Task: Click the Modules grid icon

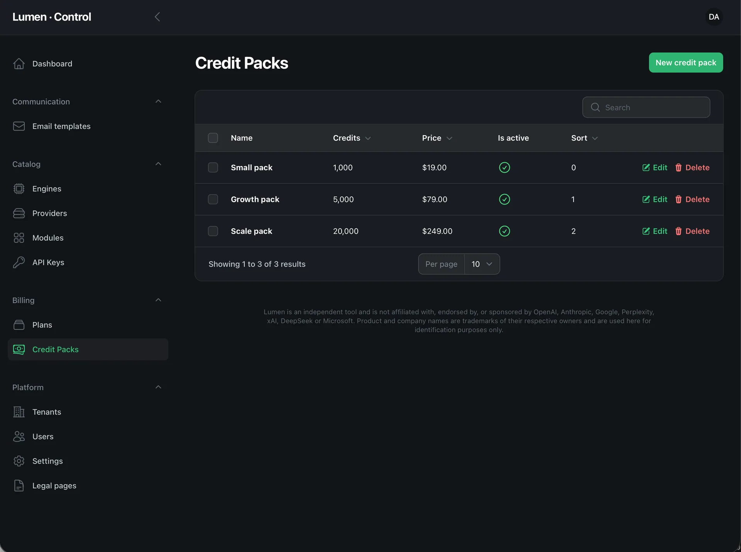Action: (x=19, y=238)
